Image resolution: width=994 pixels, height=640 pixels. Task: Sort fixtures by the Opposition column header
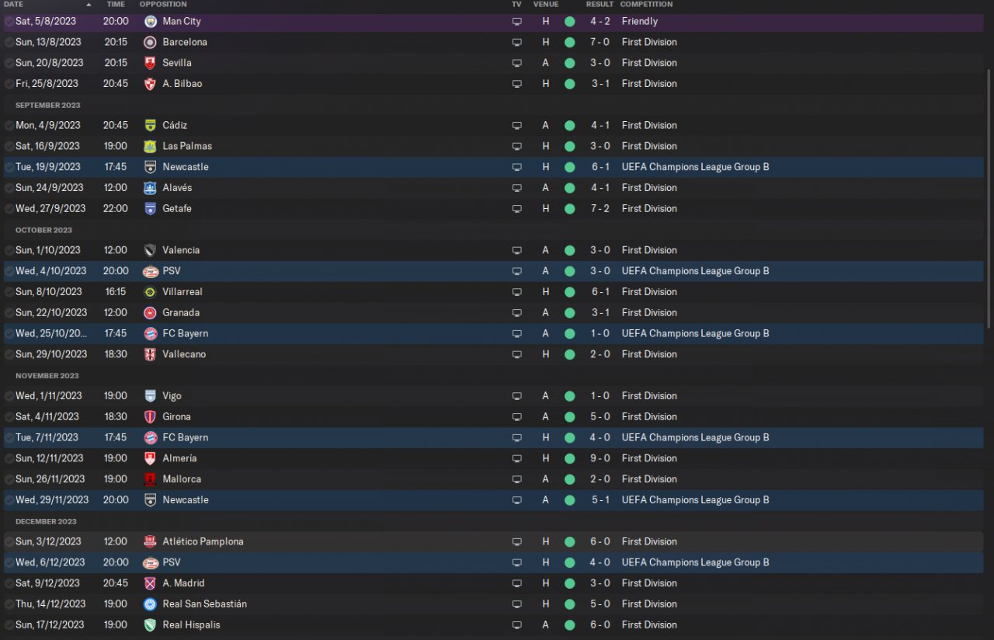pos(163,5)
